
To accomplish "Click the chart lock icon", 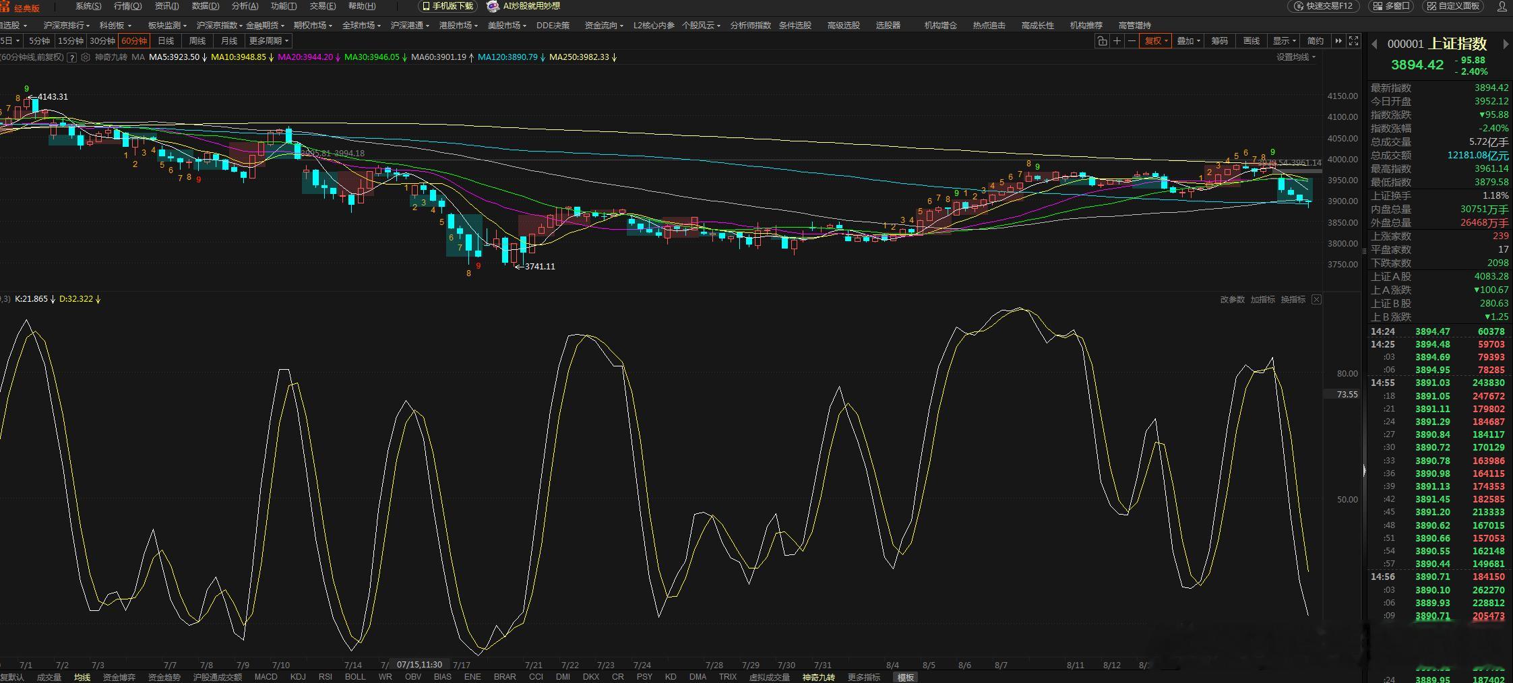I will pyautogui.click(x=1102, y=41).
